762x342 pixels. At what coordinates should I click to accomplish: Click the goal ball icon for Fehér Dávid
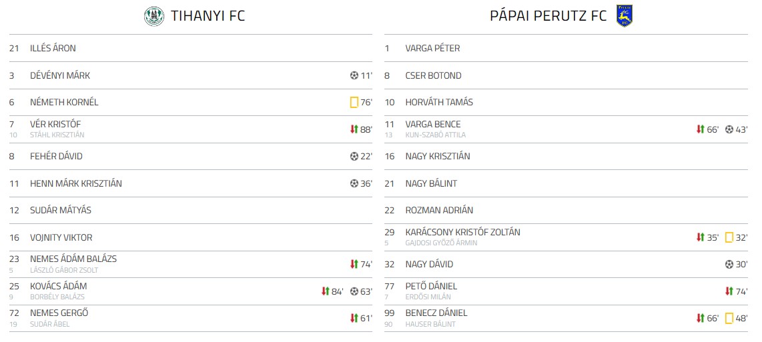click(x=354, y=157)
